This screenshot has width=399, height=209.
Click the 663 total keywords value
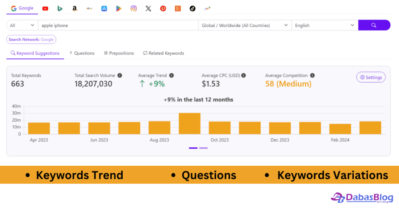(x=18, y=84)
